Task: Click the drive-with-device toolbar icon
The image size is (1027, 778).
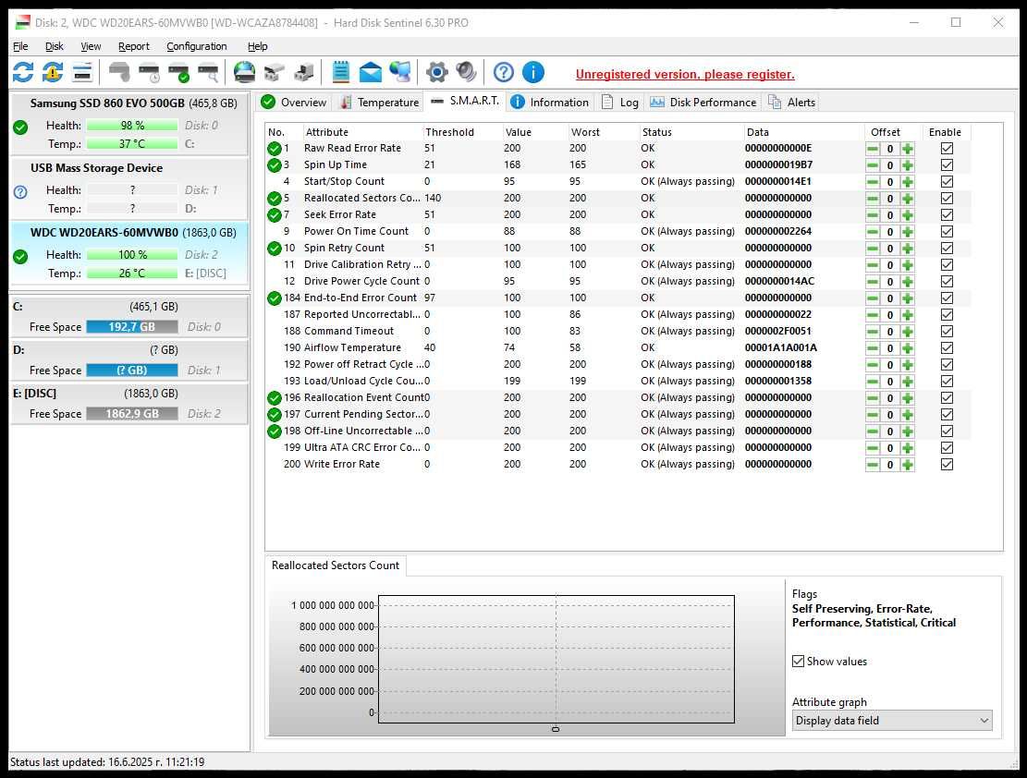Action: pos(304,72)
